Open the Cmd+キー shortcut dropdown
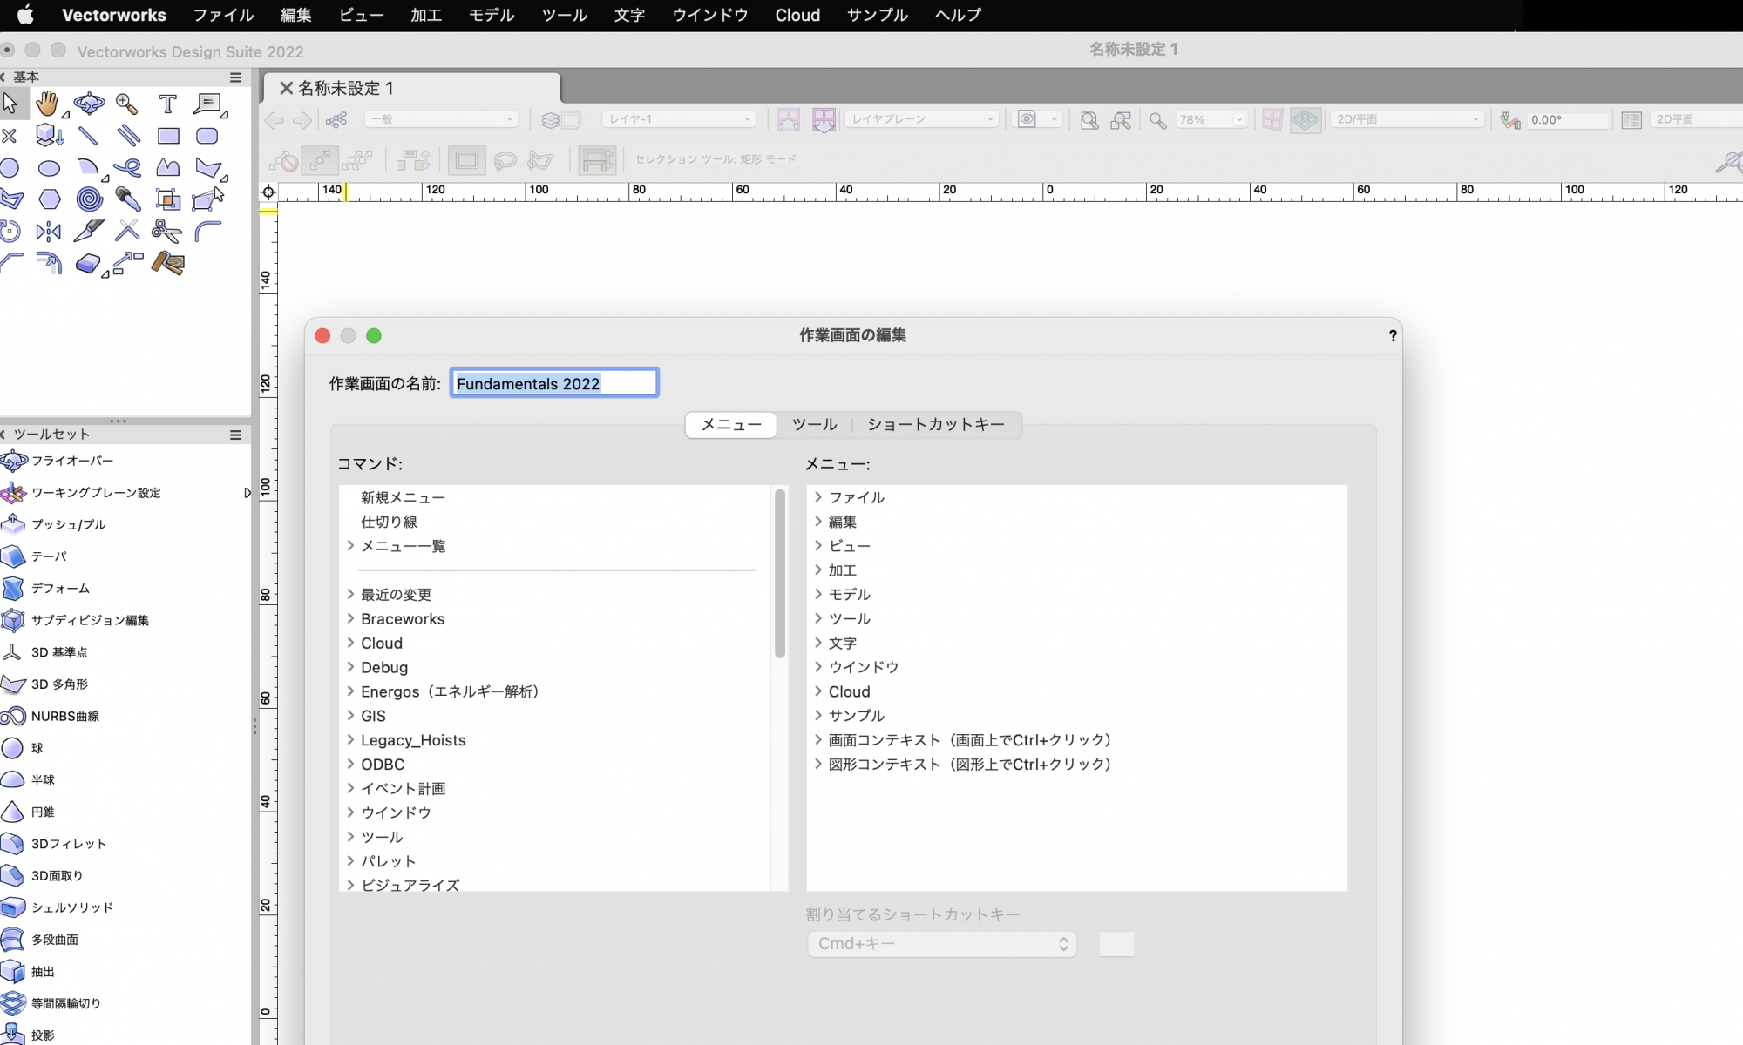The height and width of the screenshot is (1045, 1743). 942,944
